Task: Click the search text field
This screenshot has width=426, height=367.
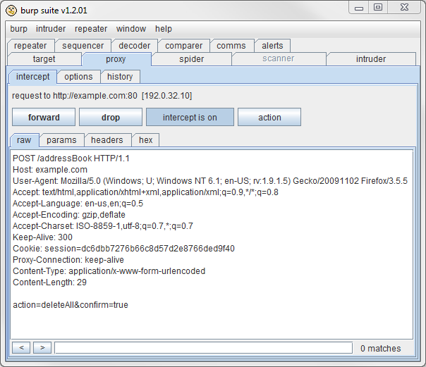Action: tap(203, 347)
